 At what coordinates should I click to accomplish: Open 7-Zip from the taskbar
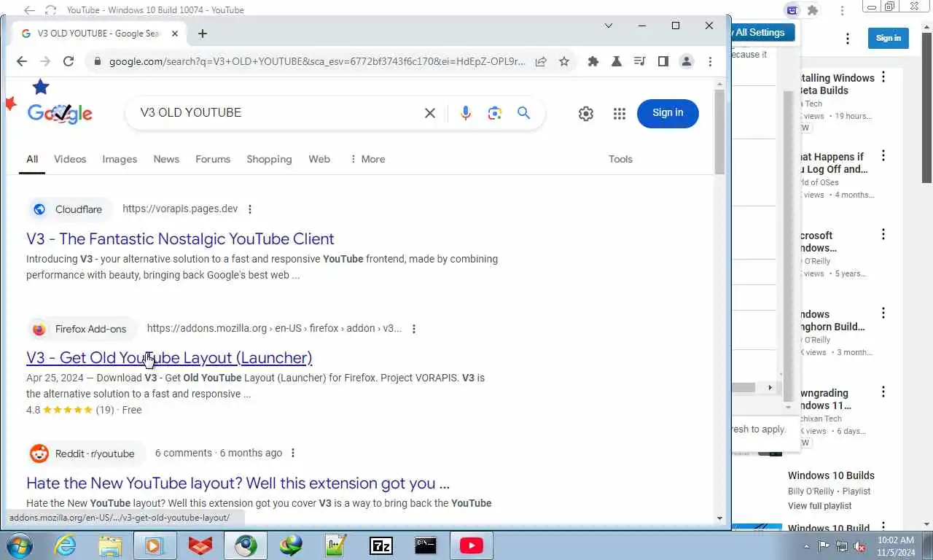[381, 545]
